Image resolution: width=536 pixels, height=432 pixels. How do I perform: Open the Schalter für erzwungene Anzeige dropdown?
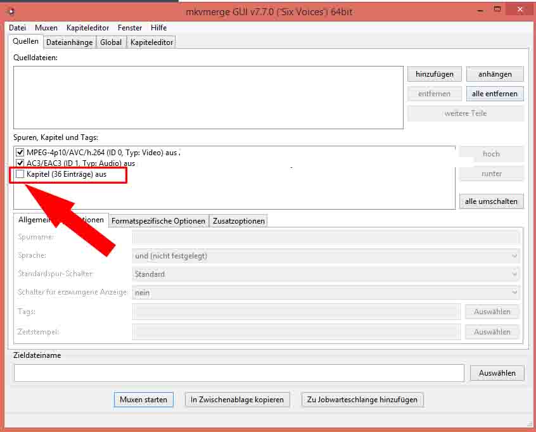point(326,292)
